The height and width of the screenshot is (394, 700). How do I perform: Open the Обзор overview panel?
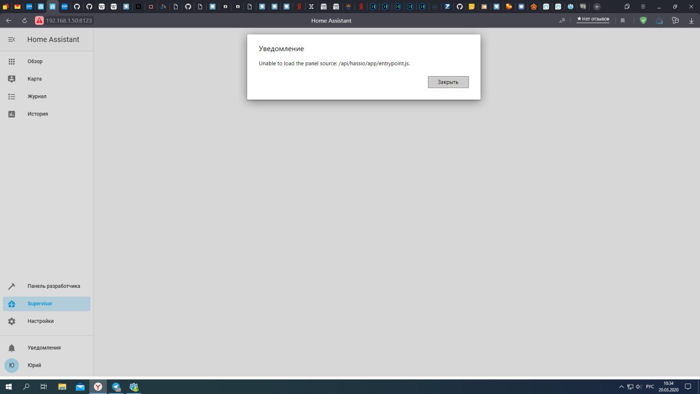point(46,61)
